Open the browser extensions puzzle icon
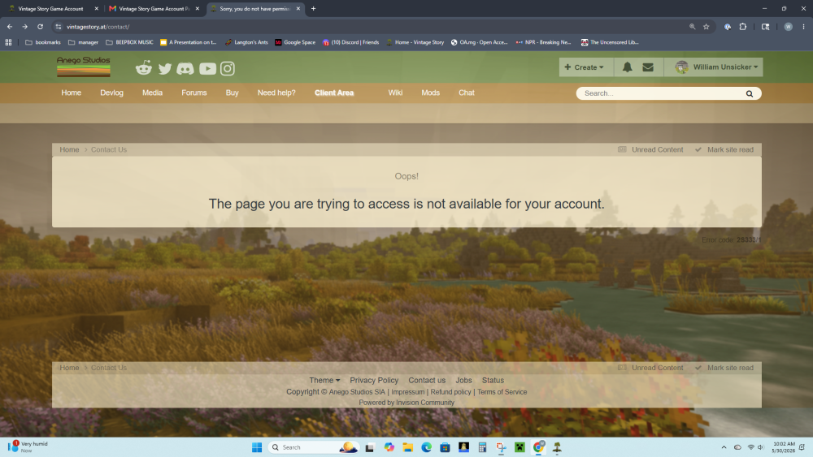Screen dimensions: 813x457 click(x=742, y=27)
